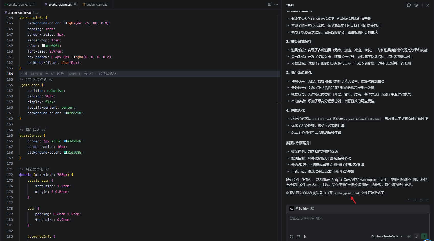Open the chat history icon
The height and width of the screenshot is (241, 434).
point(416,5)
